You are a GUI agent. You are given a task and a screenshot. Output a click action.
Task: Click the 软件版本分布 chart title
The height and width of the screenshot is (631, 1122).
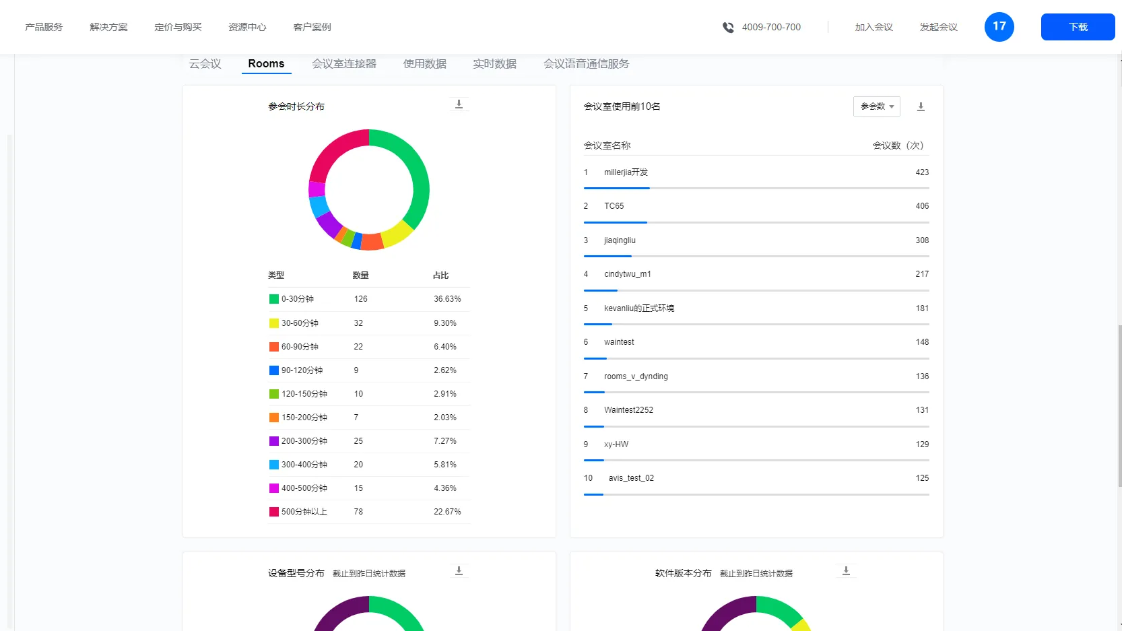coord(683,573)
